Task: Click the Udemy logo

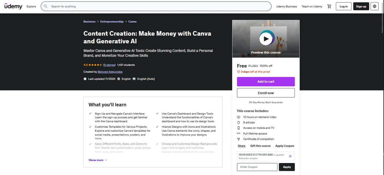Action: pos(13,6)
